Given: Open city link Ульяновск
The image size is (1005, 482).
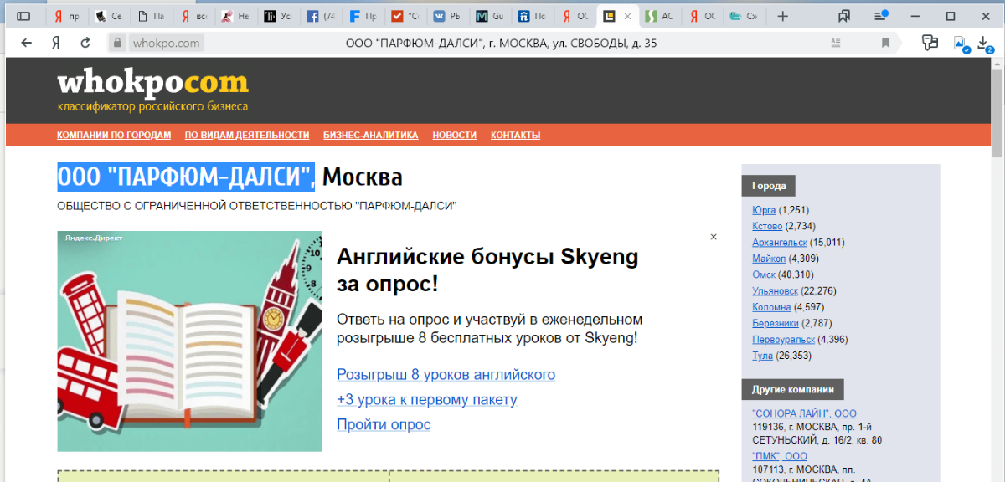Looking at the screenshot, I should pos(776,291).
